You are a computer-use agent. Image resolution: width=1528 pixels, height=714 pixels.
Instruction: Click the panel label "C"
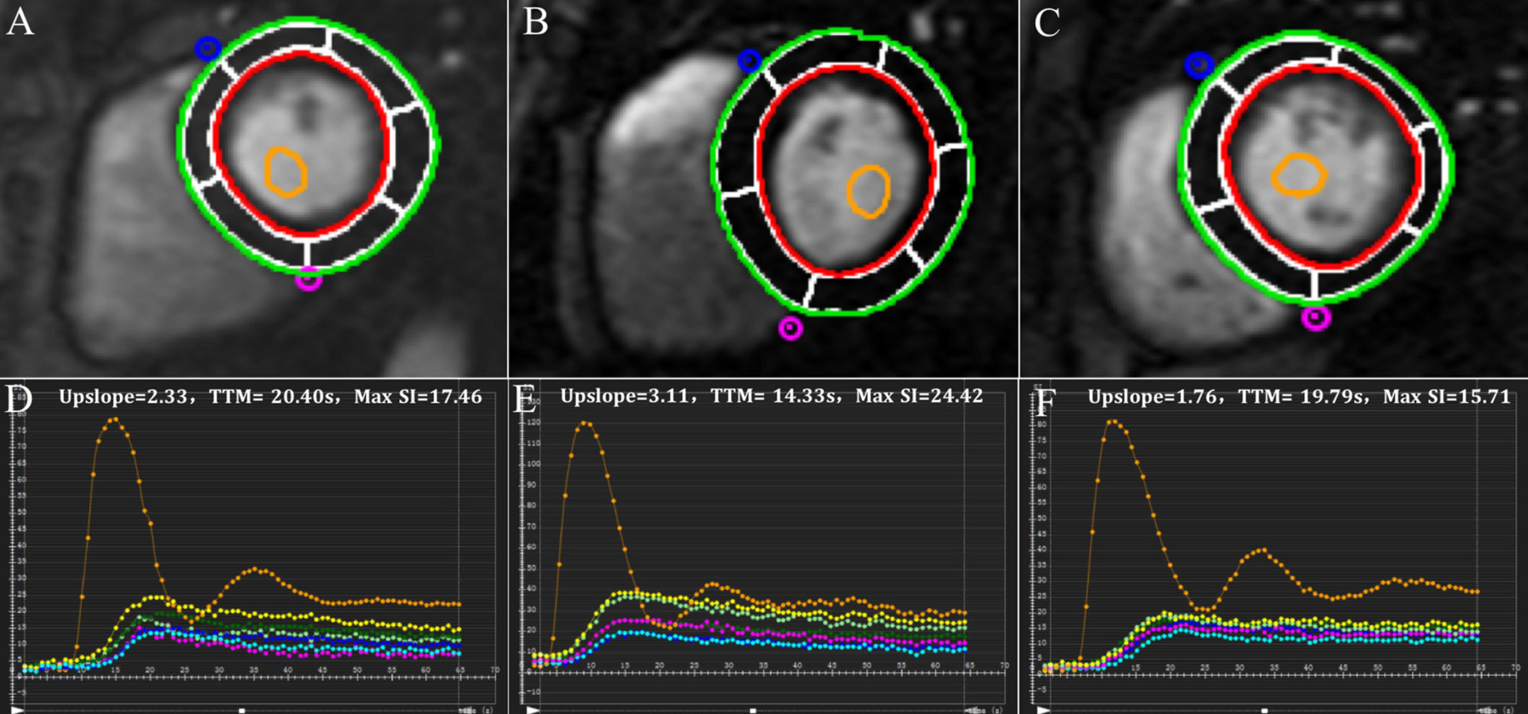click(x=1047, y=23)
